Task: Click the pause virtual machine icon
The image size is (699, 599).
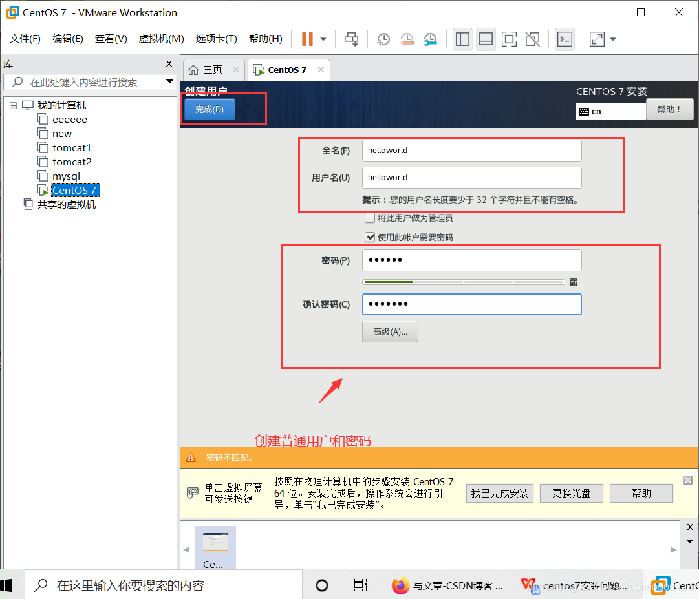Action: (307, 39)
